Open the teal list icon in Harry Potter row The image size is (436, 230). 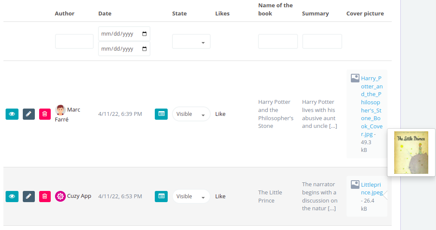161,114
